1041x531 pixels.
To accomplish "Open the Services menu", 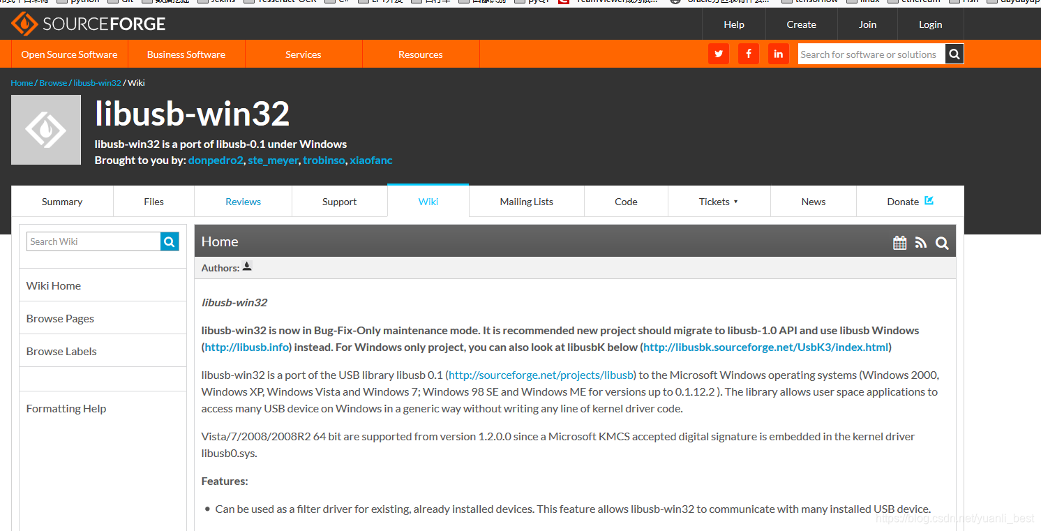I will coord(304,54).
